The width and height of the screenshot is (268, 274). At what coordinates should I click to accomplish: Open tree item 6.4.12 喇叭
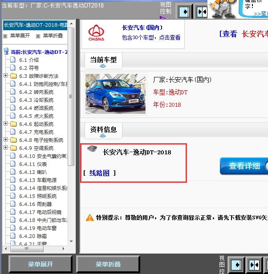(33, 172)
